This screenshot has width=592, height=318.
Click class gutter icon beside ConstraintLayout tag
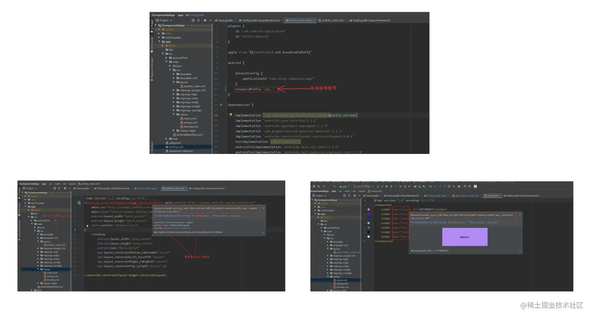pyautogui.click(x=79, y=203)
